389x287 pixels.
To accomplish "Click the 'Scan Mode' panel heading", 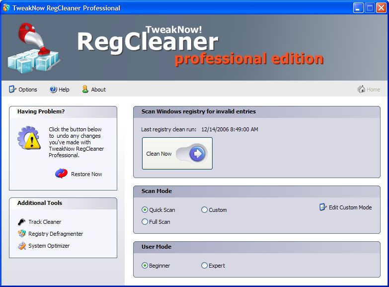I will 156,191.
